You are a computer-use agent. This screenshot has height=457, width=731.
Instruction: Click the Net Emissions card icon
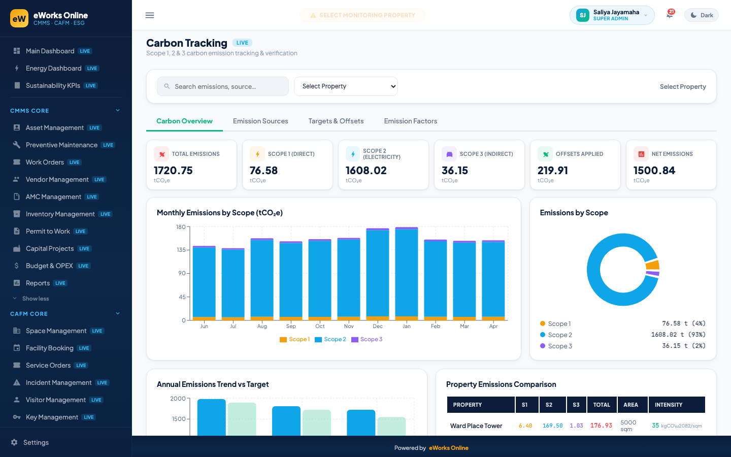click(641, 154)
